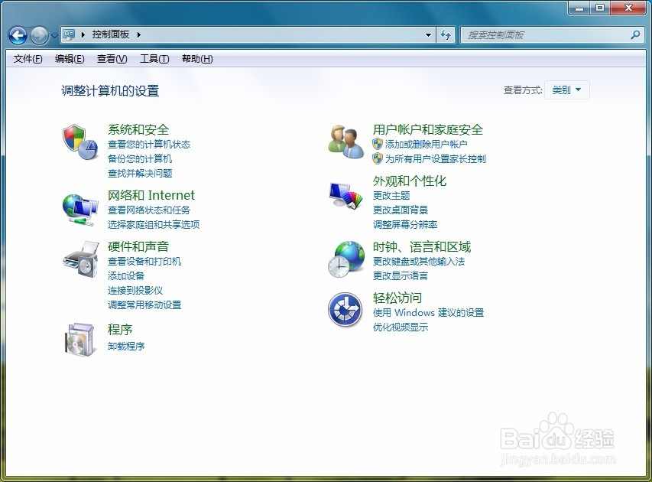652x482 pixels.
Task: Click 更改键盘或其他输入法 link
Action: pyautogui.click(x=419, y=262)
